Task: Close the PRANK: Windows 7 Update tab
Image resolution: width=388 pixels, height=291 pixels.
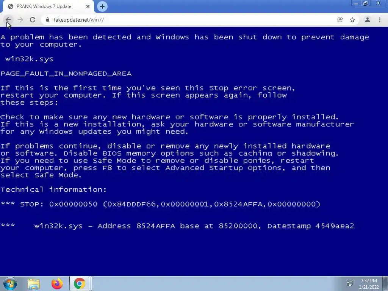Action: click(88, 6)
